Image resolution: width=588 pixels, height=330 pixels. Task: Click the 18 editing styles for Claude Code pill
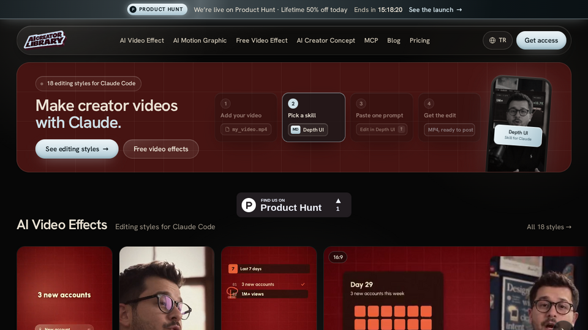click(x=88, y=84)
